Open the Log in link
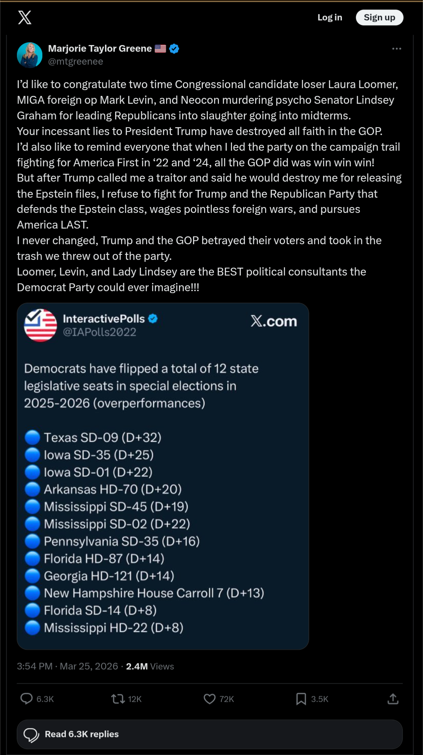The height and width of the screenshot is (755, 423). point(330,18)
